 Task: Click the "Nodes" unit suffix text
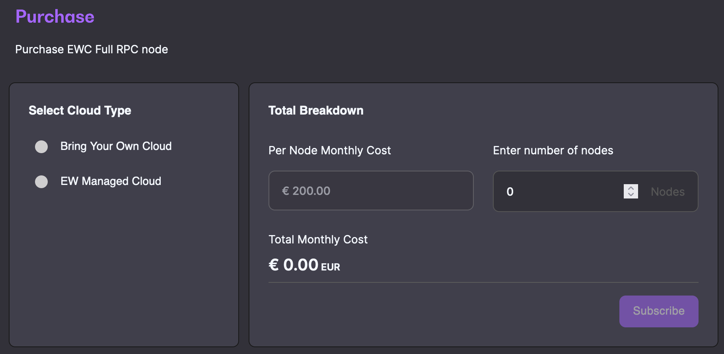(x=668, y=192)
